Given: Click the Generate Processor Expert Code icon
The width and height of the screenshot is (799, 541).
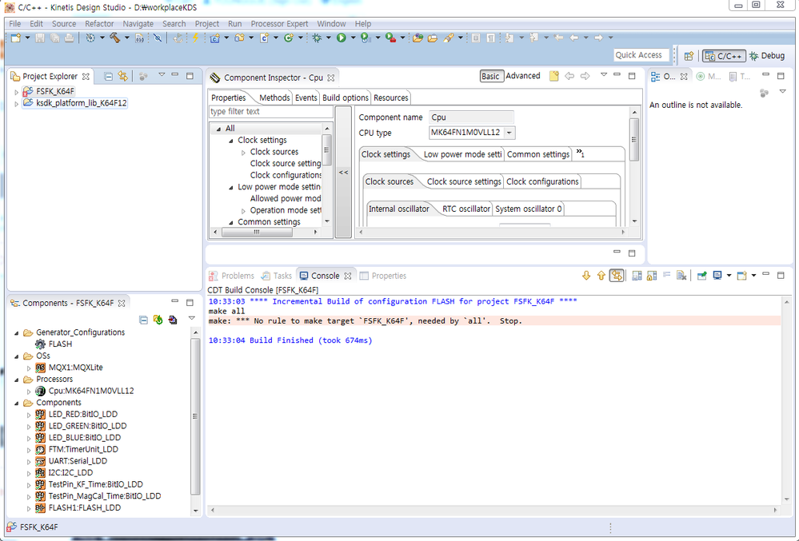Looking at the screenshot, I should click(x=158, y=320).
